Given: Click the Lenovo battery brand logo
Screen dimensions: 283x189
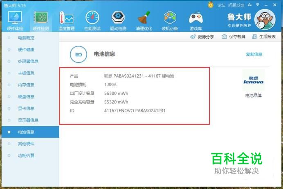Looking at the screenshot, I should point(254,80).
